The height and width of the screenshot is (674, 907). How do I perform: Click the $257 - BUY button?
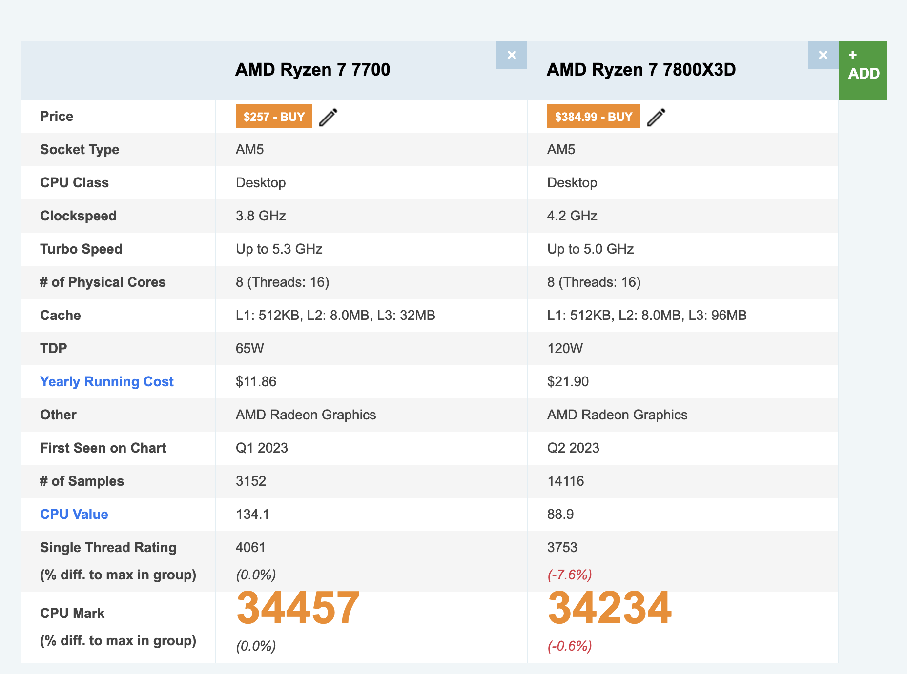pyautogui.click(x=274, y=117)
